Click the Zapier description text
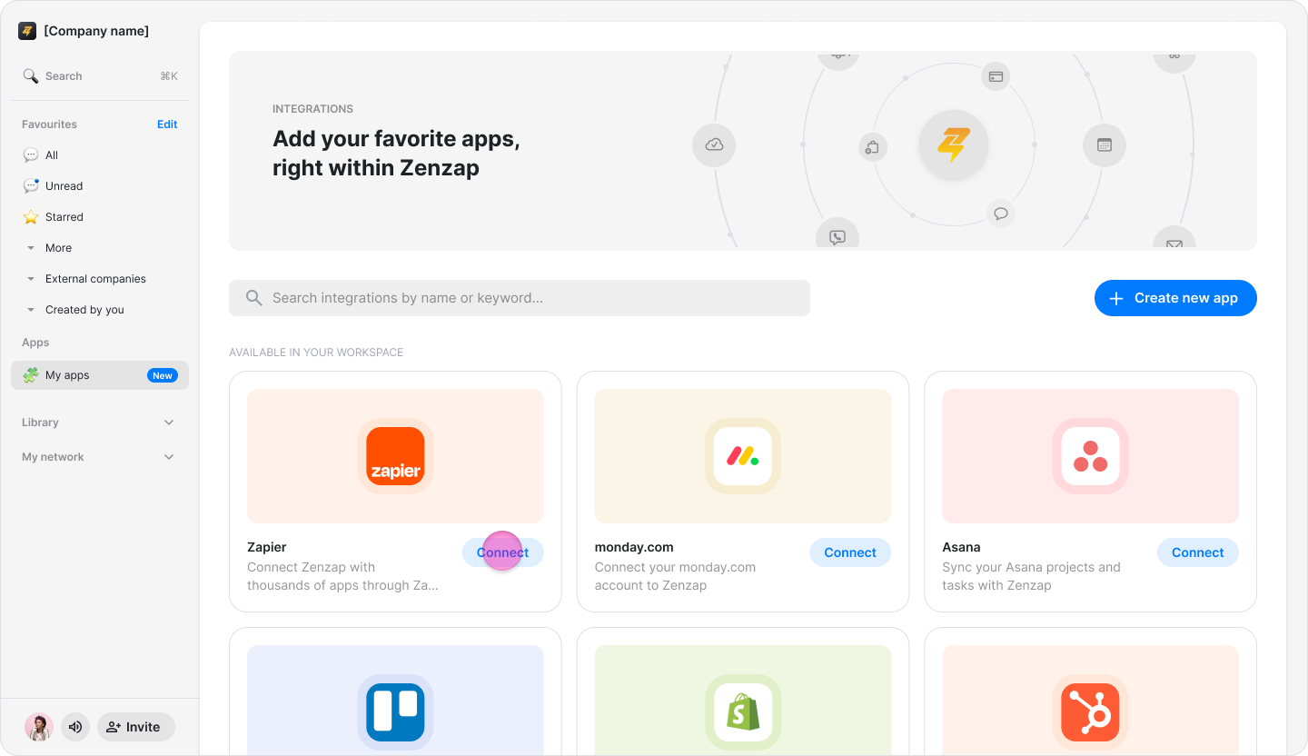Image resolution: width=1308 pixels, height=756 pixels. click(343, 576)
